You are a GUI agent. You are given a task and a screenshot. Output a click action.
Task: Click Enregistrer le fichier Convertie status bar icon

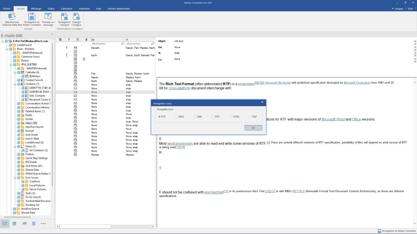pos(380,231)
